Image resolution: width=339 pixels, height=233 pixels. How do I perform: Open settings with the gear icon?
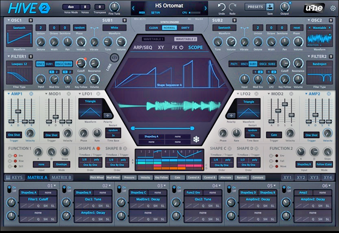pyautogui.click(x=333, y=8)
